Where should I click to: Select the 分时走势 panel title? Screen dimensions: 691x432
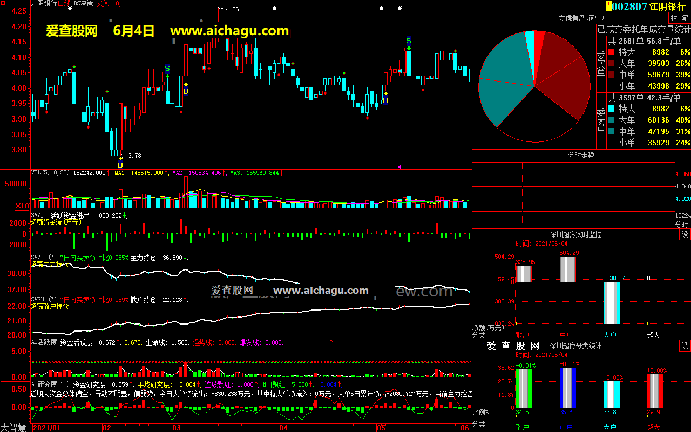(x=581, y=155)
